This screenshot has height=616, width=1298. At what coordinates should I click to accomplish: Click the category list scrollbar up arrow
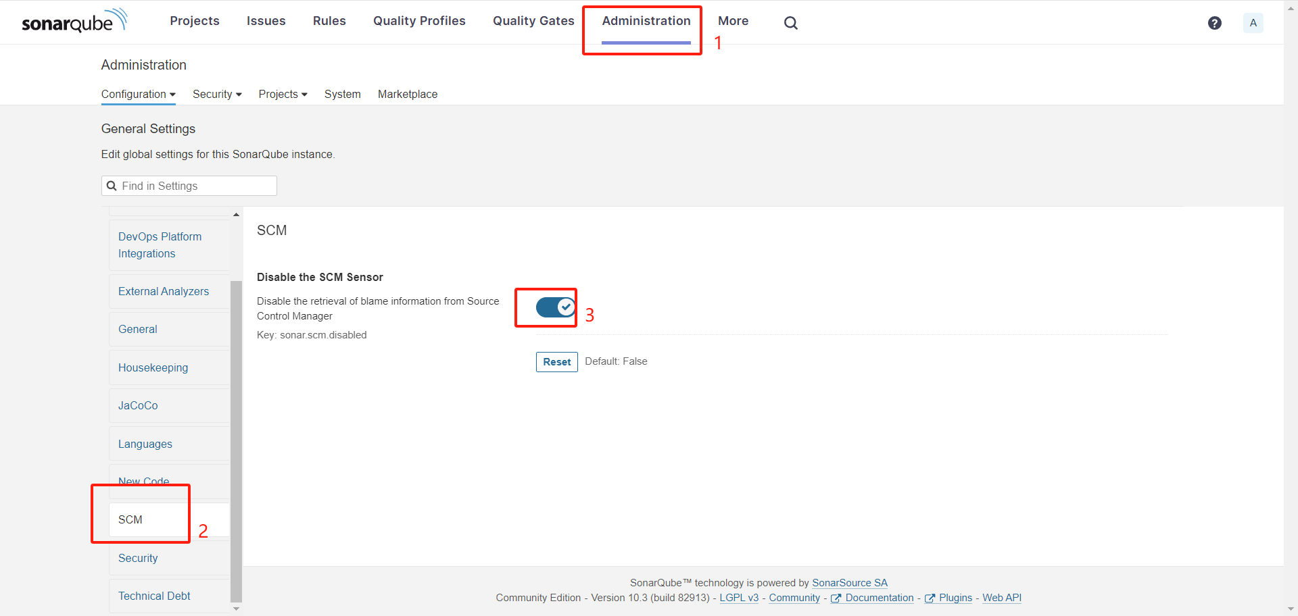(x=236, y=215)
